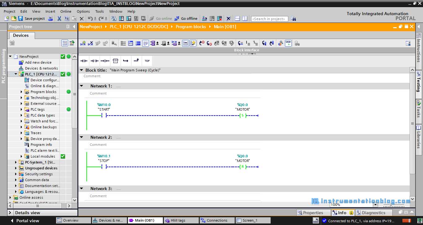Click the Undo arrow icon
The width and height of the screenshot is (423, 225).
[x=90, y=19]
